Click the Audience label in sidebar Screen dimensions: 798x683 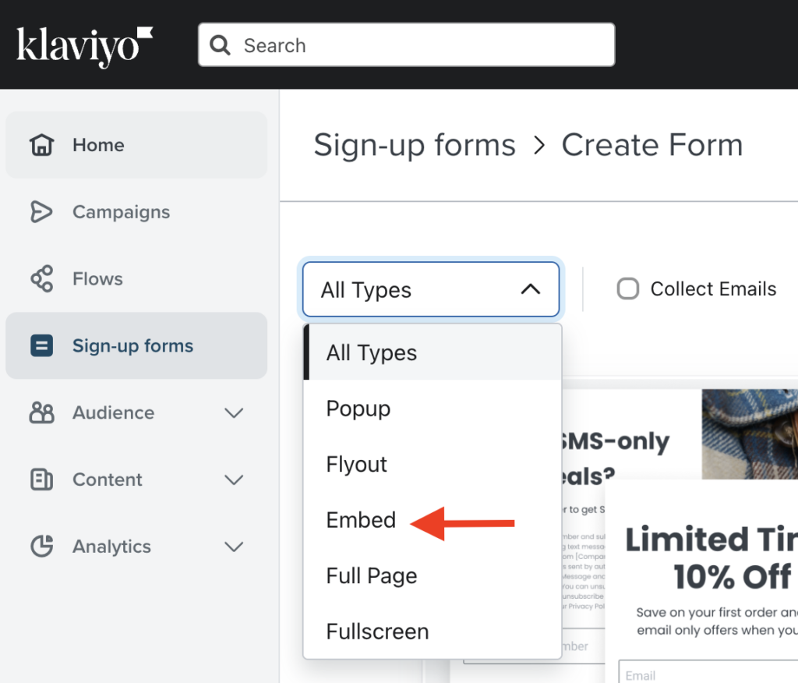pos(114,412)
